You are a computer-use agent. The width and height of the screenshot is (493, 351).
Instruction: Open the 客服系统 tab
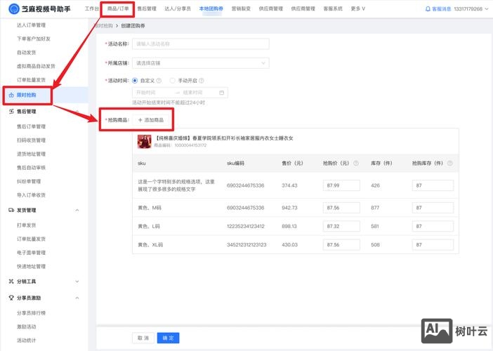coord(333,9)
